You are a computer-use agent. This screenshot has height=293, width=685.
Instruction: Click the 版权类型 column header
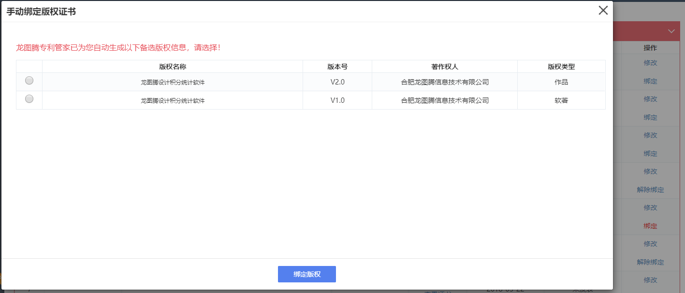coord(561,67)
